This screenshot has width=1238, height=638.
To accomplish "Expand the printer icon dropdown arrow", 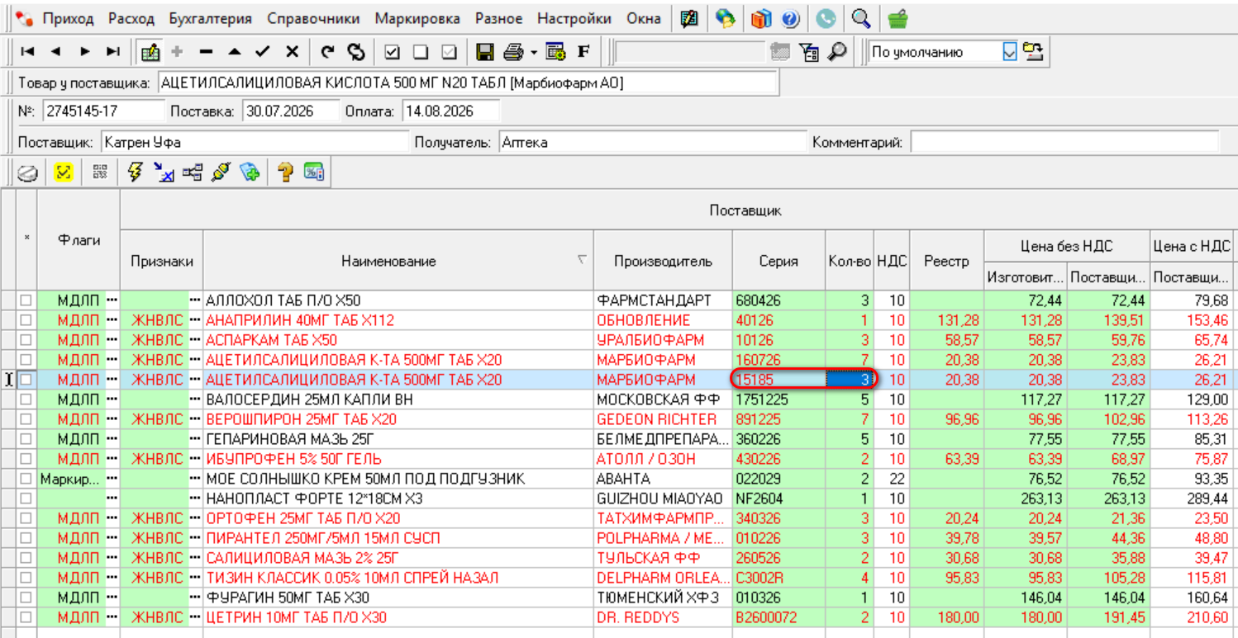I will click(x=534, y=52).
